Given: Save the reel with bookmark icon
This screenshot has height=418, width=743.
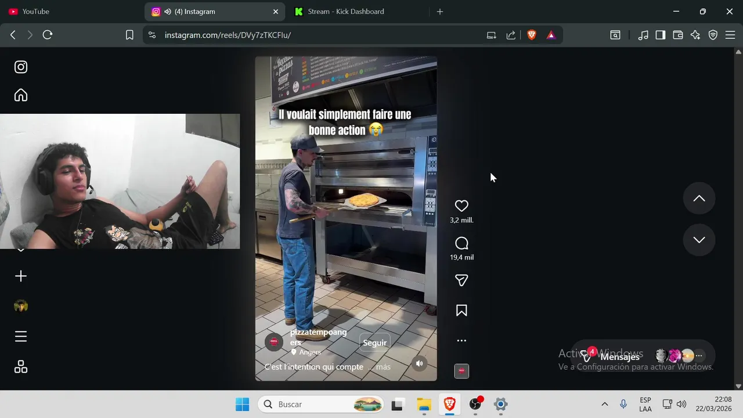Looking at the screenshot, I should point(461,311).
